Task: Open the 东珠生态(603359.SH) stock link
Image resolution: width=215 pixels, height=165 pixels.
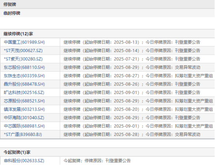Action: pyautogui.click(x=24, y=76)
